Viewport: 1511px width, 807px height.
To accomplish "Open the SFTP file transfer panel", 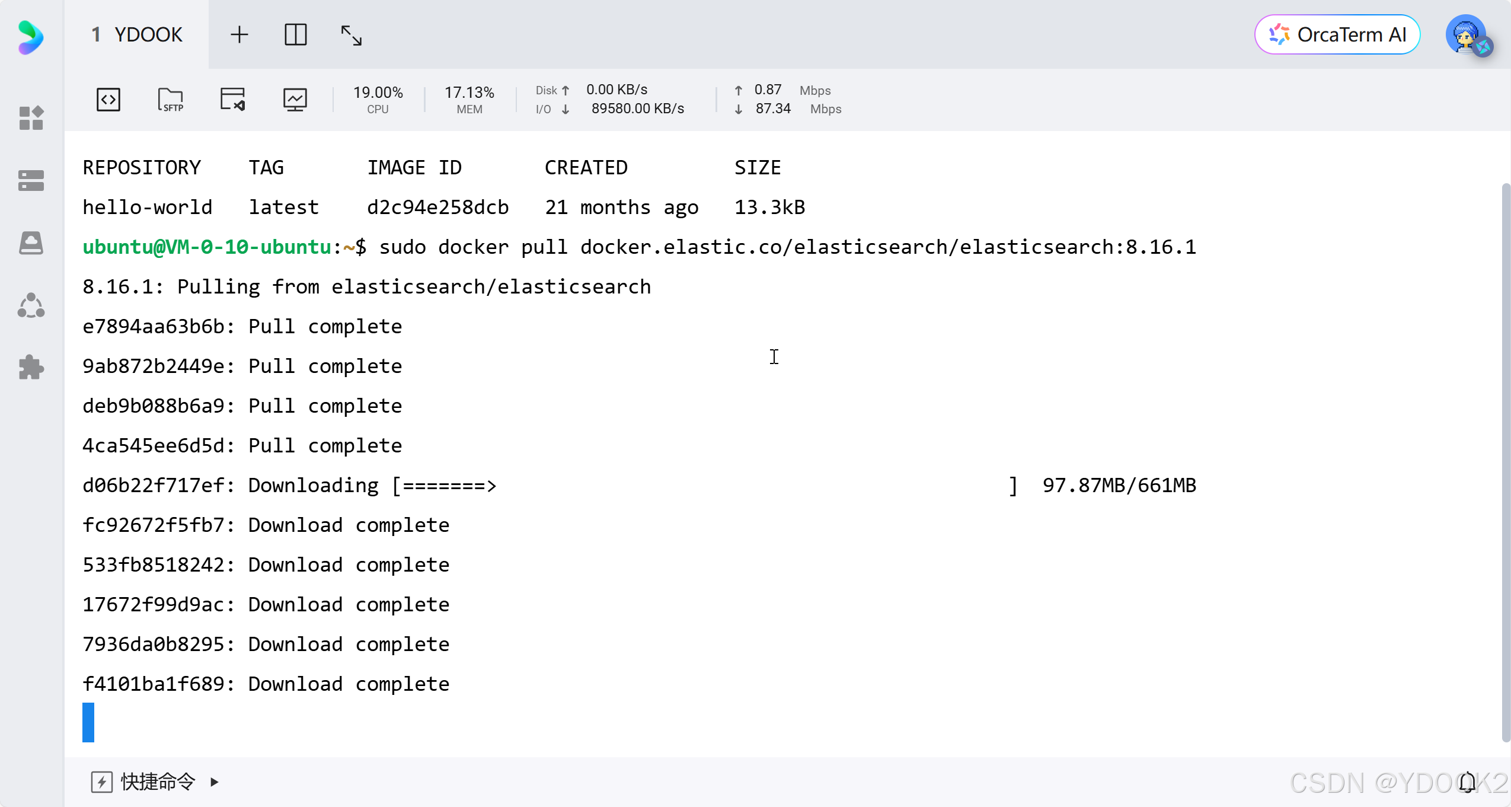I will [x=171, y=99].
